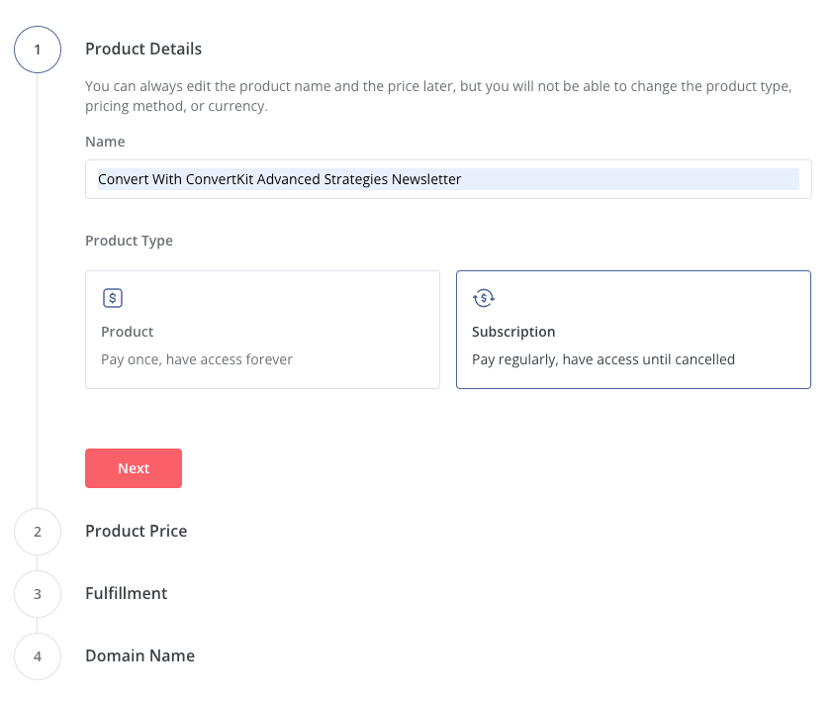Image resolution: width=834 pixels, height=701 pixels.
Task: Click the Product Name input field
Action: coord(448,179)
